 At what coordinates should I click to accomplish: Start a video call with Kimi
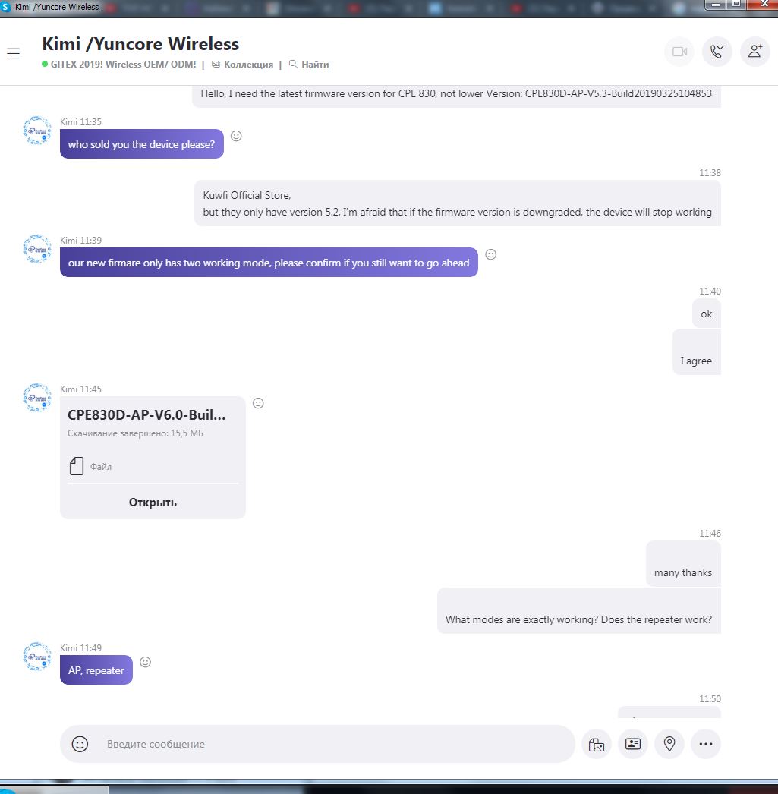(679, 52)
